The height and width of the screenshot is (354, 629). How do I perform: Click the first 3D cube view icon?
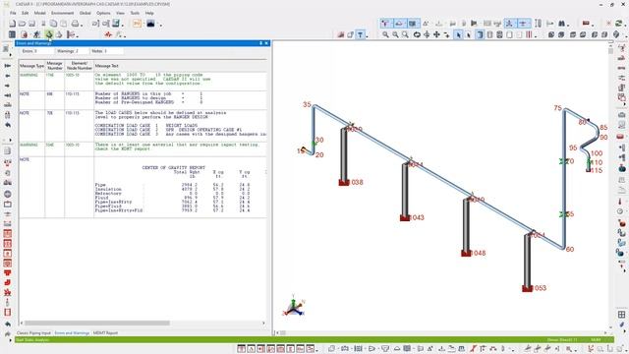pyautogui.click(x=551, y=35)
